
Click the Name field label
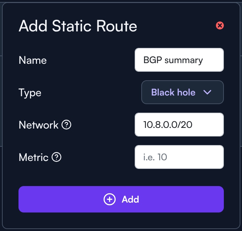(33, 60)
